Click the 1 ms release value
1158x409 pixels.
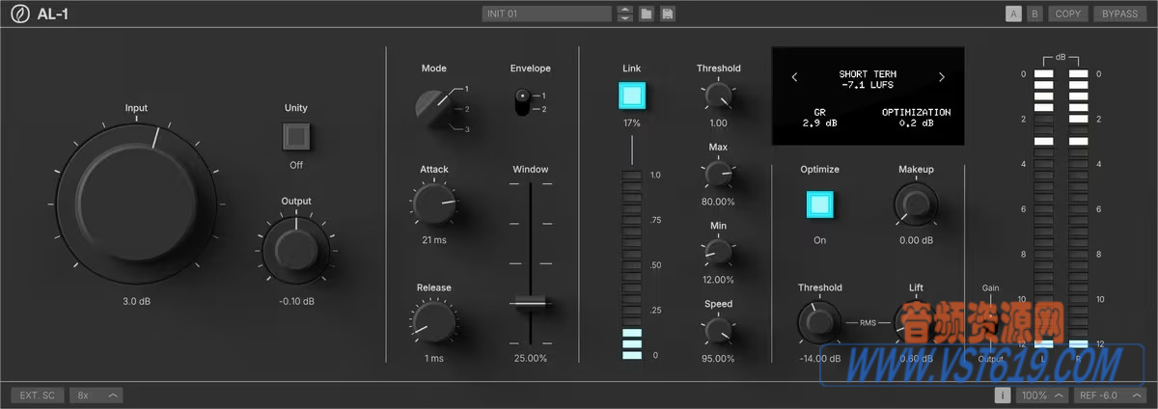tap(433, 358)
